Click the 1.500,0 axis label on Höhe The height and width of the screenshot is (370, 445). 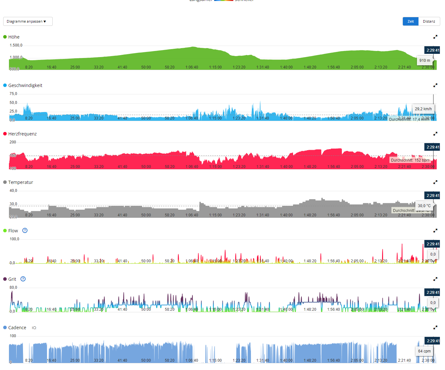(x=16, y=45)
